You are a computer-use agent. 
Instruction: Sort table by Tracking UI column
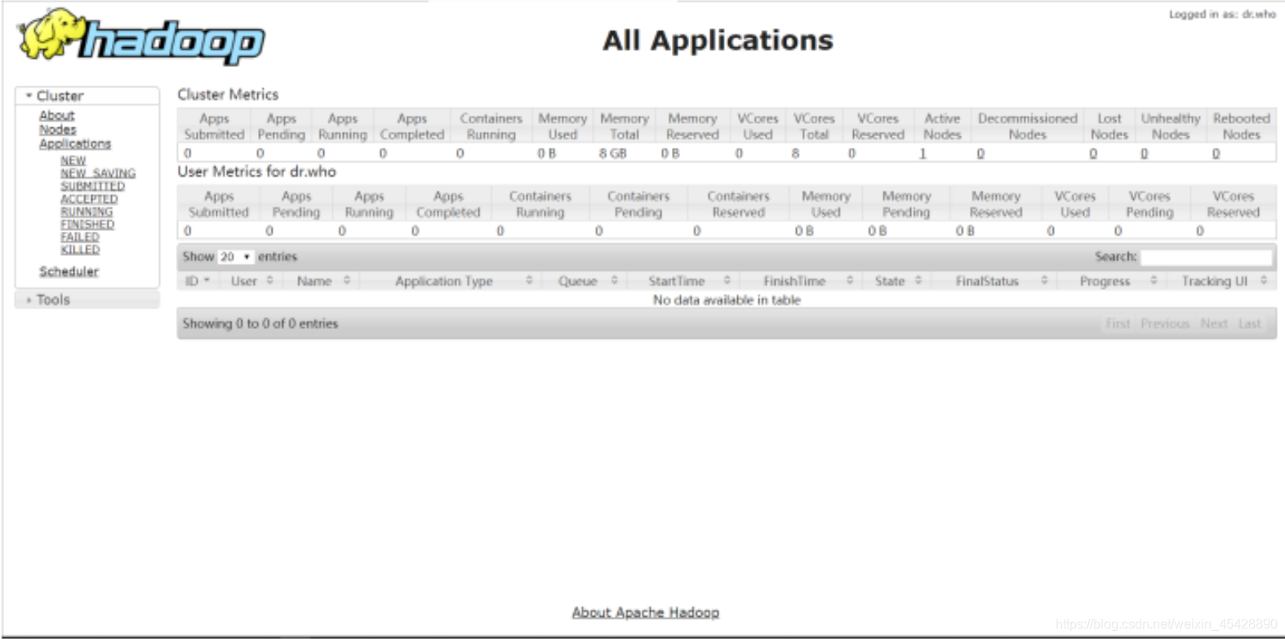point(1222,281)
